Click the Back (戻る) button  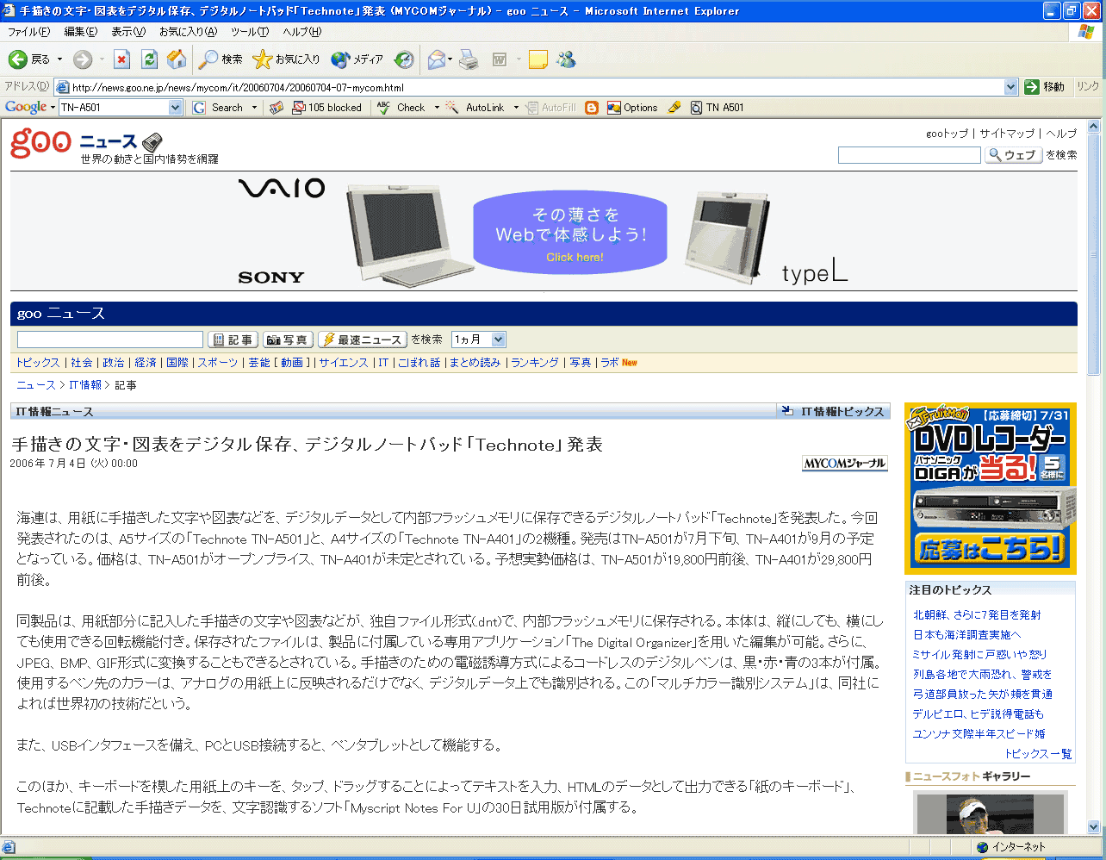pyautogui.click(x=29, y=59)
